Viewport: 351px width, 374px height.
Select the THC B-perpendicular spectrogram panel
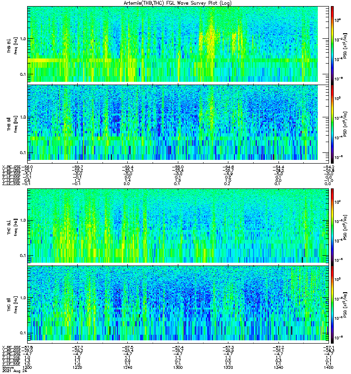(178, 227)
